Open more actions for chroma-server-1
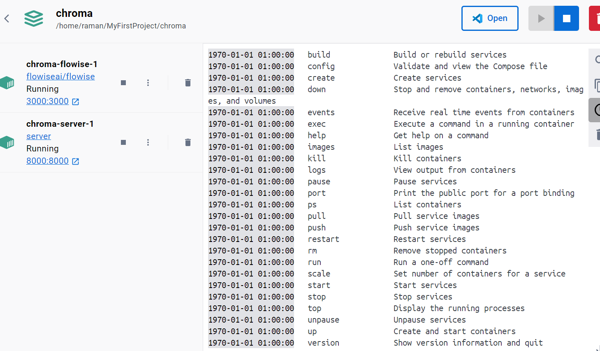The height and width of the screenshot is (351, 600). [x=148, y=142]
